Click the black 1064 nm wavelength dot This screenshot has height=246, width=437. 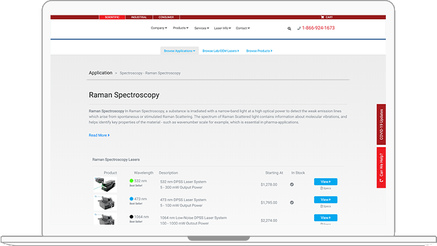click(131, 217)
